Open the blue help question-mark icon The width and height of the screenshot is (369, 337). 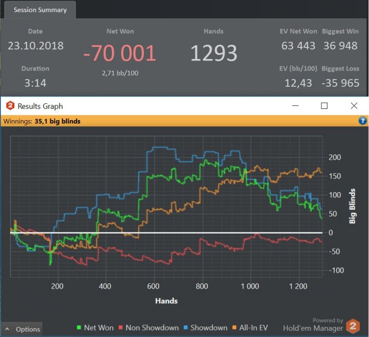pyautogui.click(x=363, y=121)
